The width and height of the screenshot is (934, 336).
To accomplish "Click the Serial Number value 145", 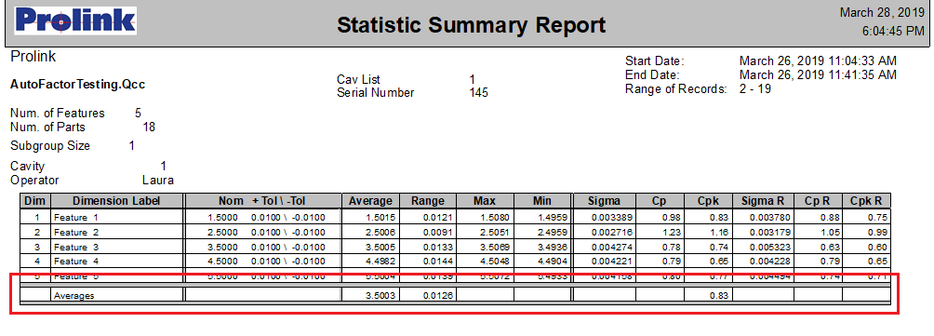I will 478,92.
